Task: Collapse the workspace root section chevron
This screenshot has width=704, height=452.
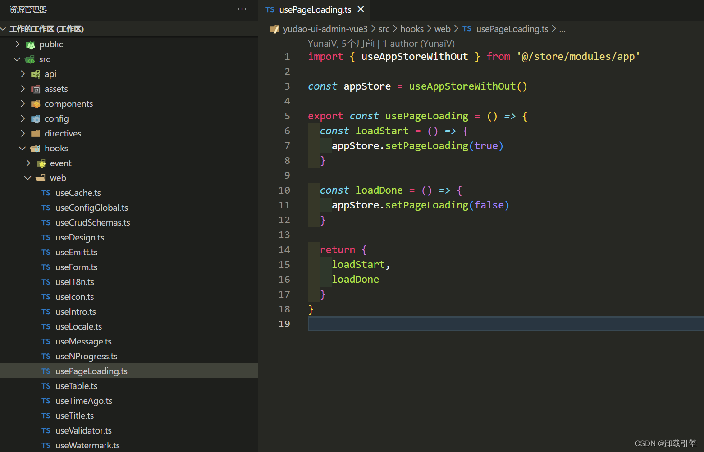Action: (x=4, y=29)
